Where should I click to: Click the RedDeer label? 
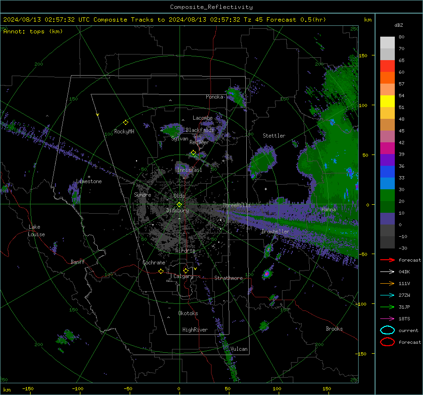199,142
